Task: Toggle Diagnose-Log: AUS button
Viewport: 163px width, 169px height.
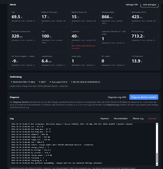Action: [117, 97]
